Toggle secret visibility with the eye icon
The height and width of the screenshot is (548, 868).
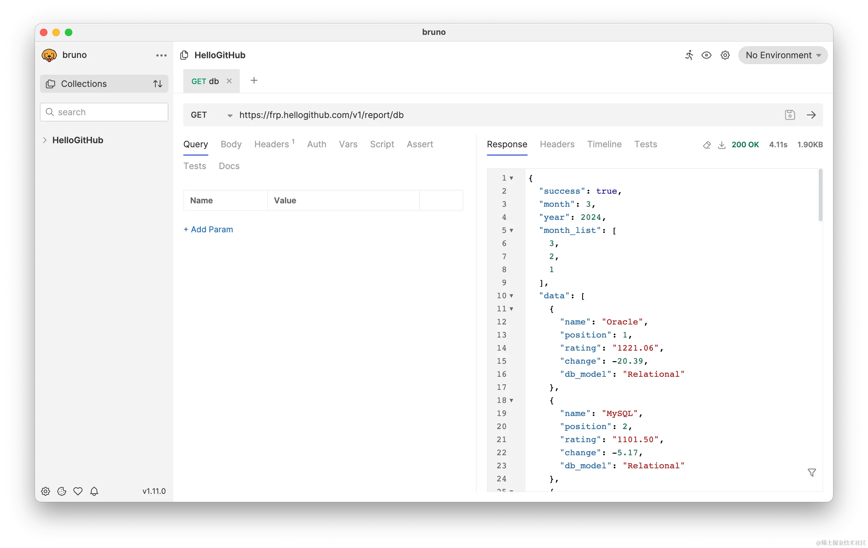706,55
